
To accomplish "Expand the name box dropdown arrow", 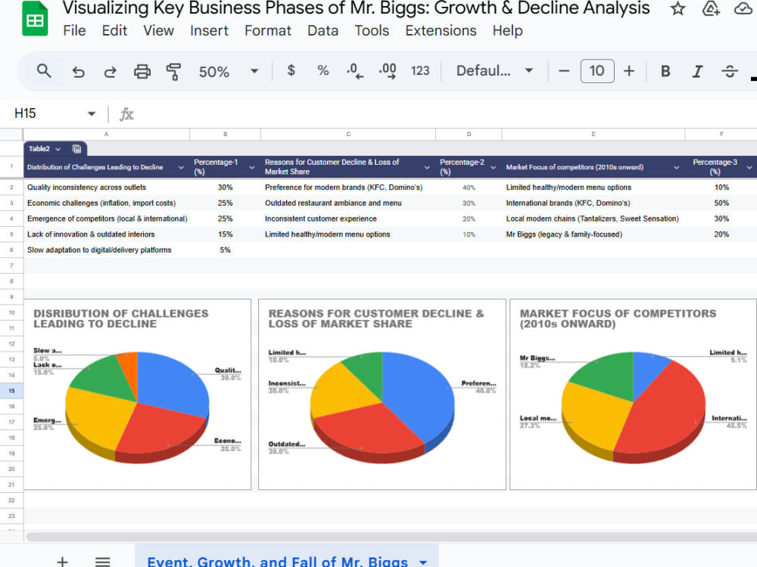I will click(92, 114).
